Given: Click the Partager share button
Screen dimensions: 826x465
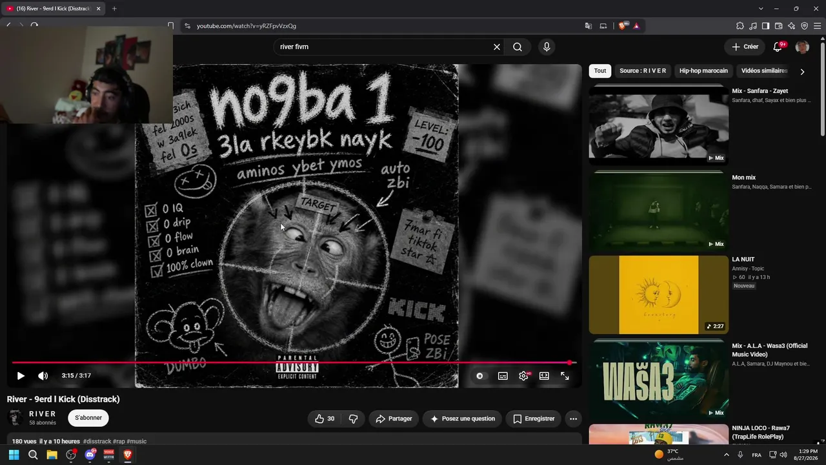Looking at the screenshot, I should (394, 418).
